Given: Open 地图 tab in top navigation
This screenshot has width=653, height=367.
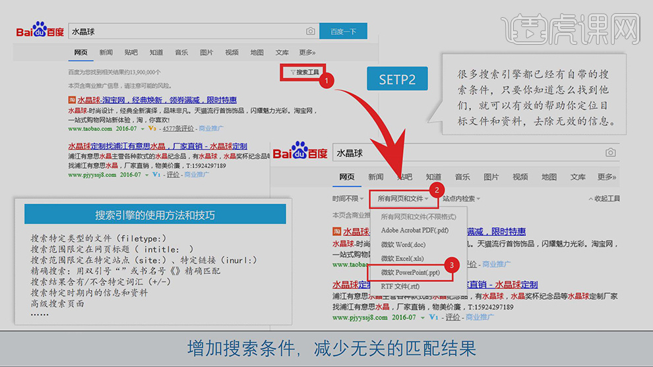Looking at the screenshot, I should 257,53.
